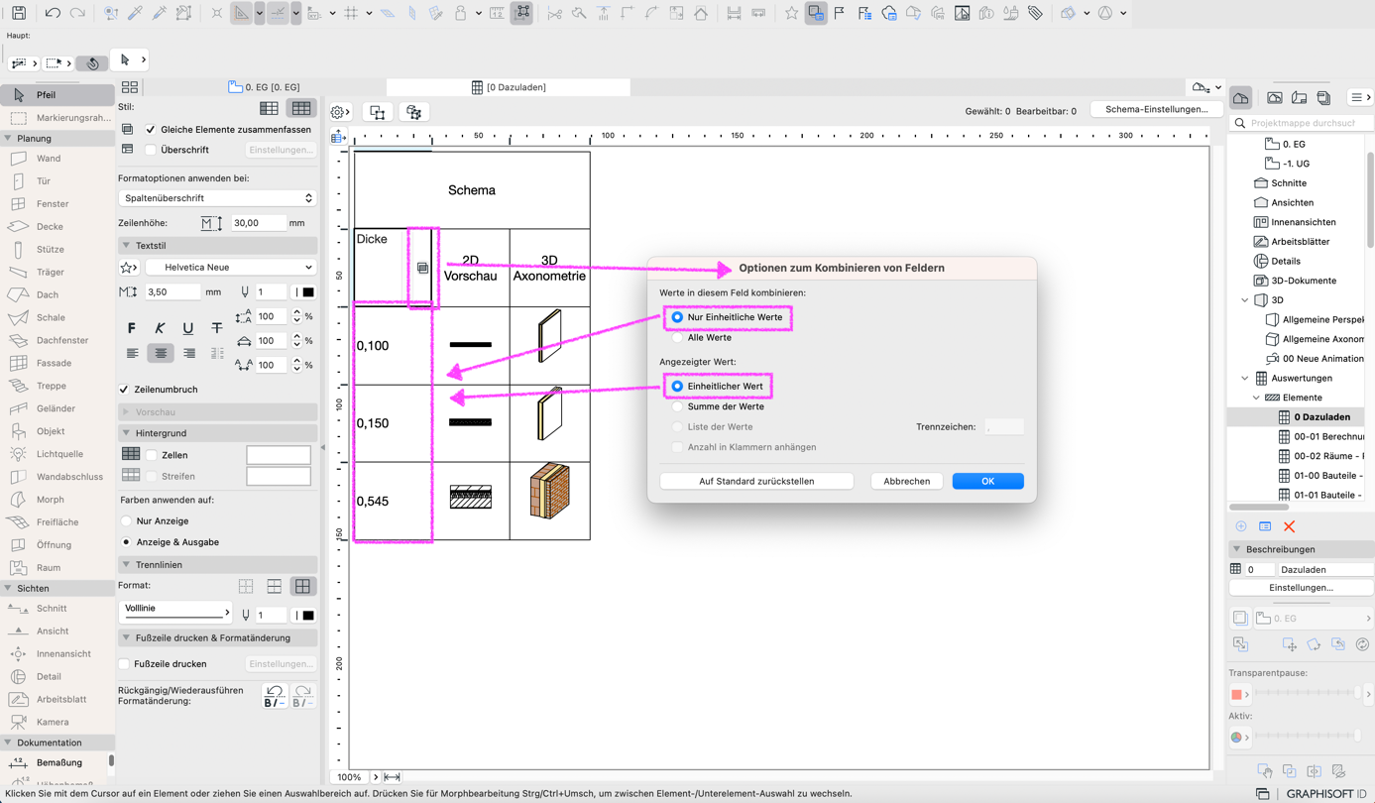Select the Wand tool
Image resolution: width=1375 pixels, height=803 pixels.
pos(57,159)
